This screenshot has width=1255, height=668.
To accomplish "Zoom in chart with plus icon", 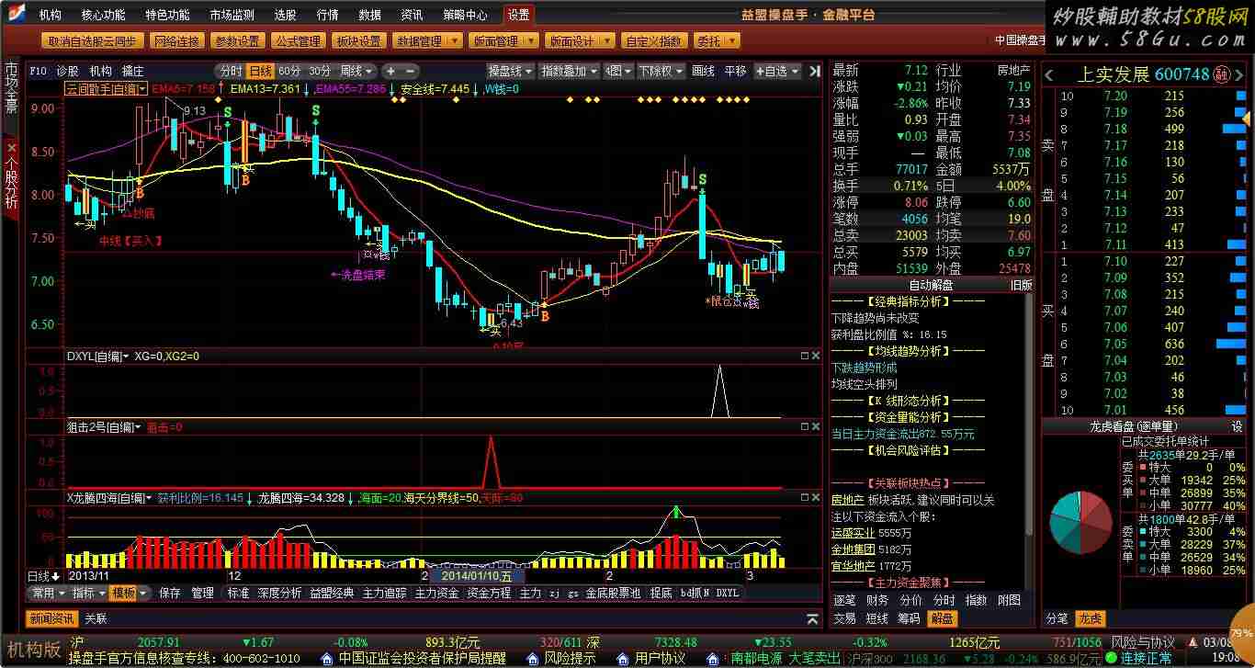I will pyautogui.click(x=390, y=71).
